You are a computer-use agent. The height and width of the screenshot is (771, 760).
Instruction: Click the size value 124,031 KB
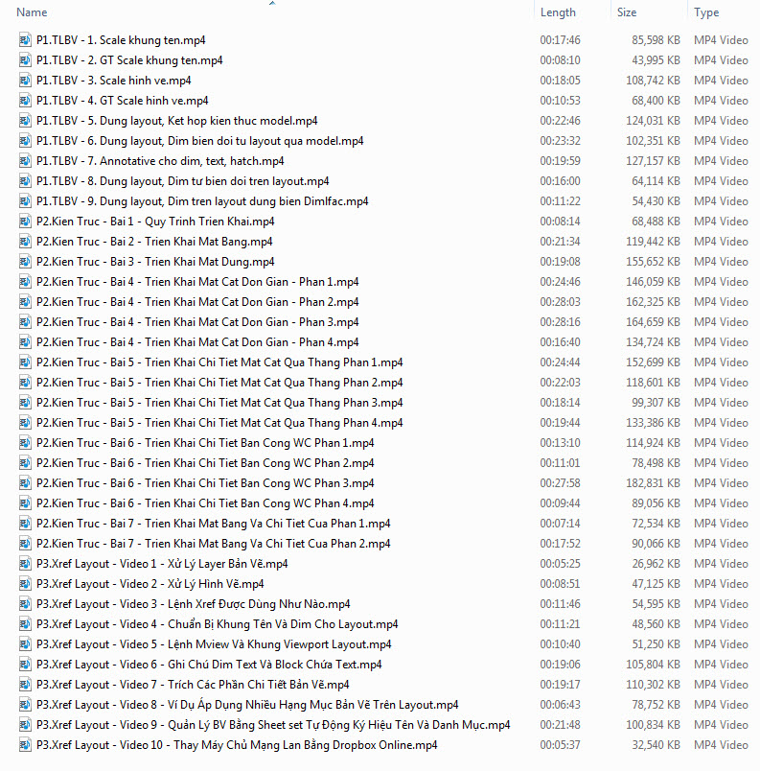point(653,121)
